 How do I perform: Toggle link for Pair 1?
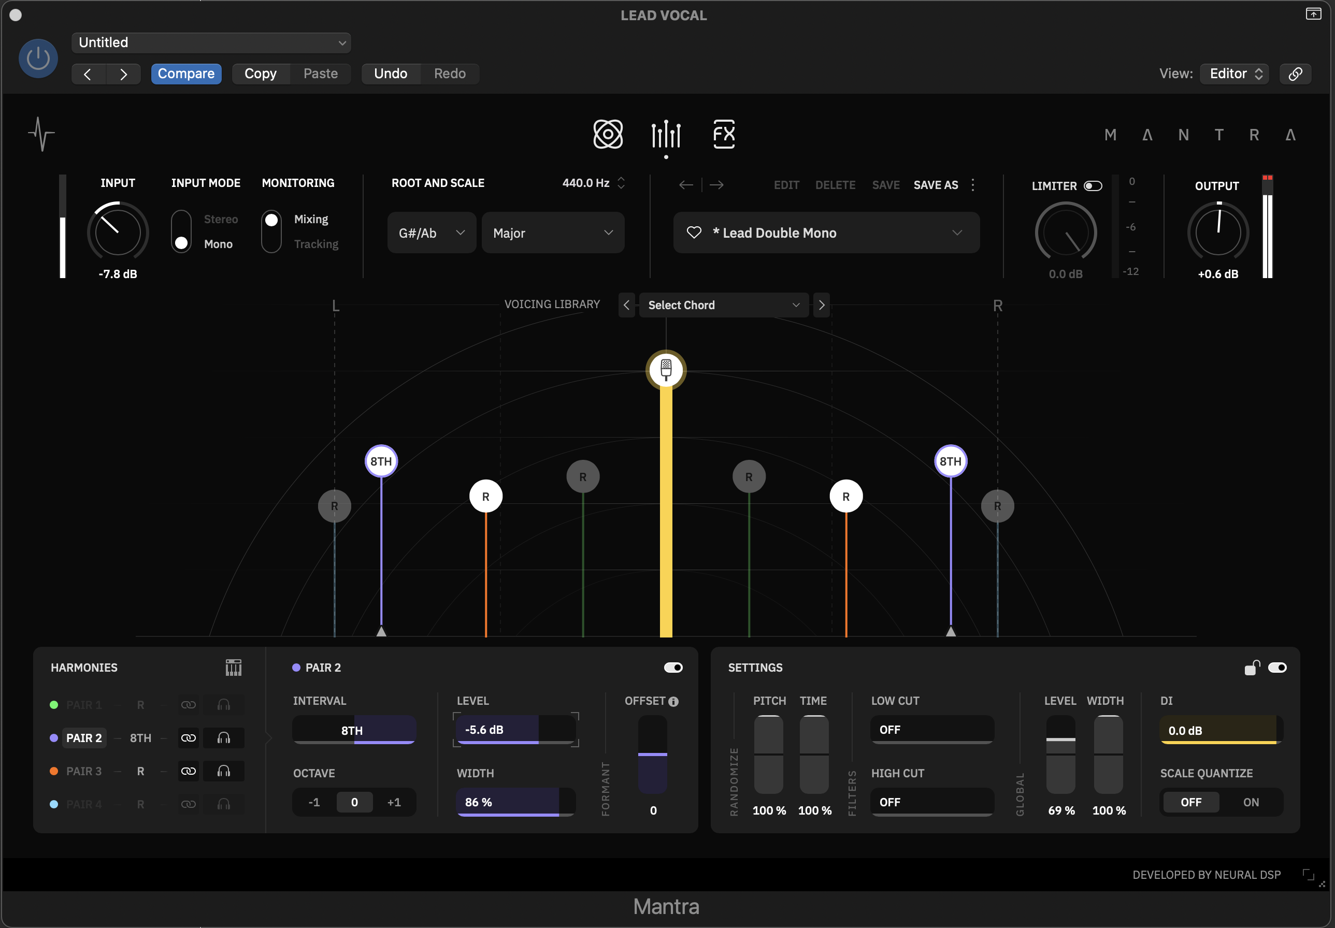pos(189,705)
